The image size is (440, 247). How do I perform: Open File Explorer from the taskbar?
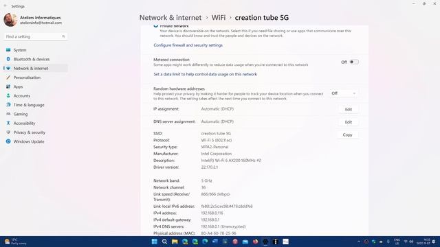point(175,242)
